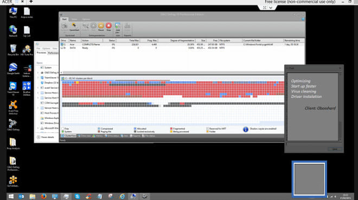Click the Fragmented red legend swatch
358x200 pixels.
pyautogui.click(x=171, y=129)
